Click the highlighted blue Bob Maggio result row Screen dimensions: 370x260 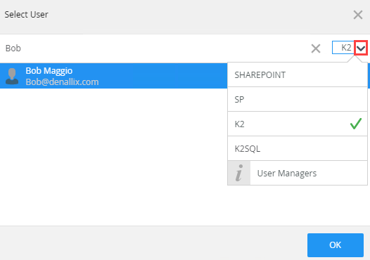(113, 76)
